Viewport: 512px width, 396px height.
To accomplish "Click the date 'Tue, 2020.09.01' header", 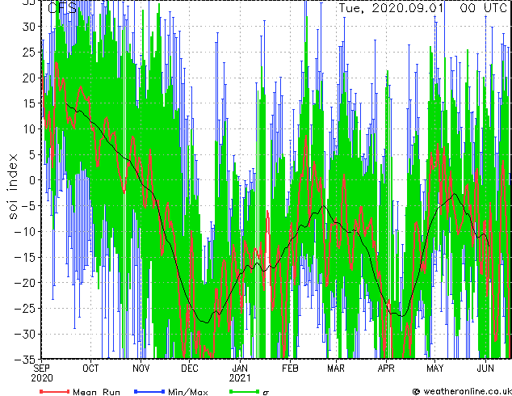I will 391,8.
